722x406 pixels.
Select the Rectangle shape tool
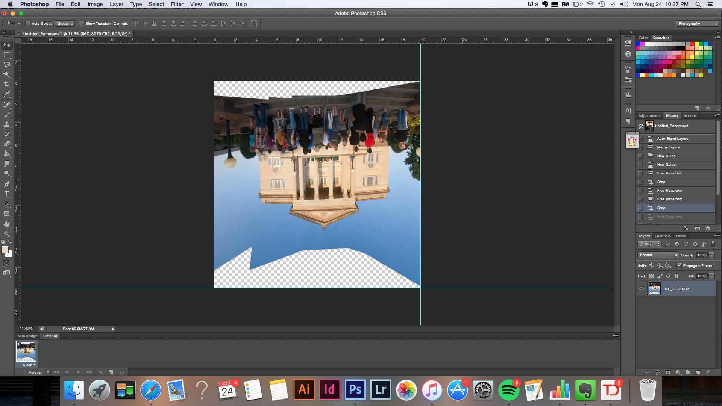coord(7,214)
